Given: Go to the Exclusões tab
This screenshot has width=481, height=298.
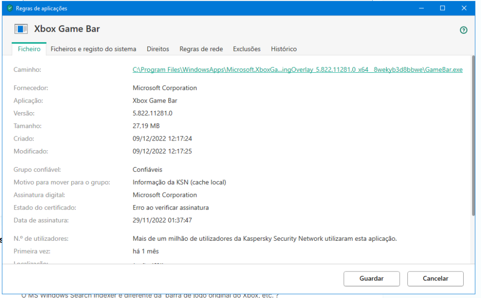Looking at the screenshot, I should point(247,49).
